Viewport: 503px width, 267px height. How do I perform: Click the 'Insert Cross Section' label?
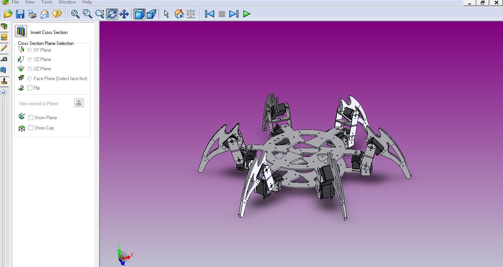pos(49,32)
